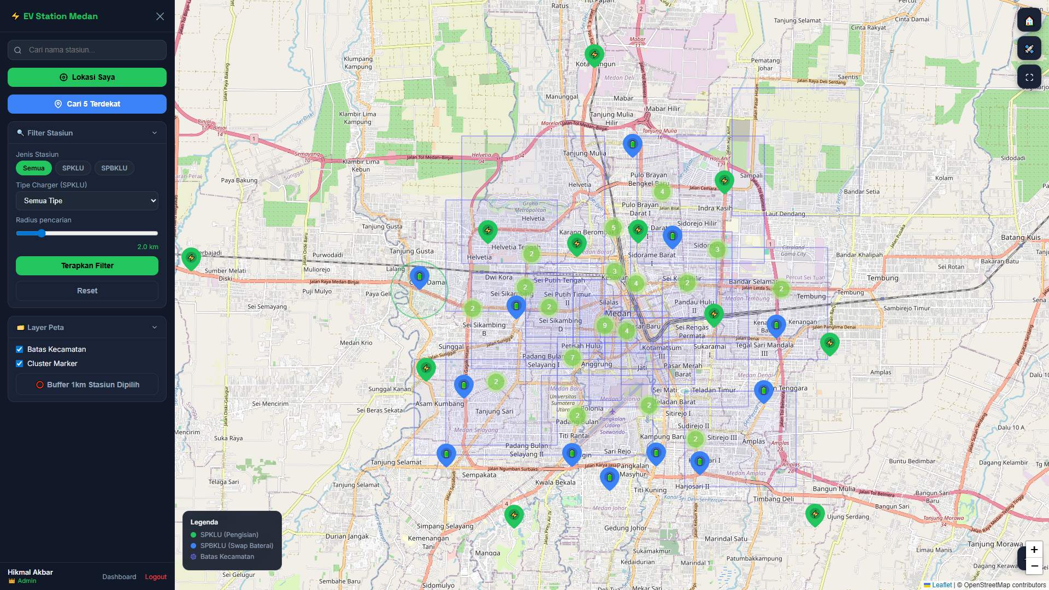Uncheck Batas Kecamatan layer
This screenshot has height=590, width=1049.
tap(20, 349)
